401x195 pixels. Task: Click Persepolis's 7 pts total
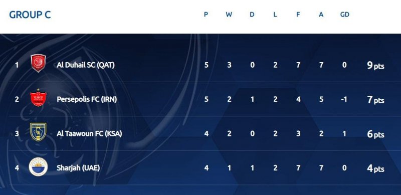click(375, 100)
